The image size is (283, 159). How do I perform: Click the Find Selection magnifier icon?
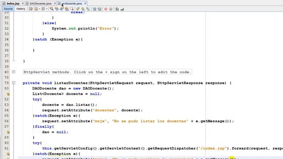click(52, 9)
